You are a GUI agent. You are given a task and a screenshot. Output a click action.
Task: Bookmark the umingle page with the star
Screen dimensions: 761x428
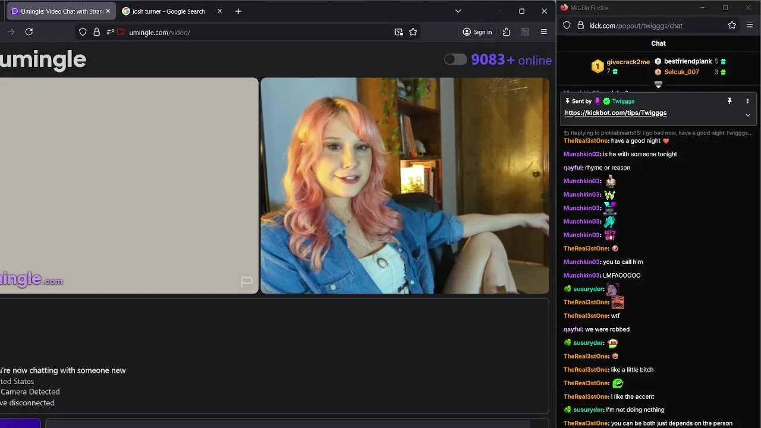coord(413,32)
